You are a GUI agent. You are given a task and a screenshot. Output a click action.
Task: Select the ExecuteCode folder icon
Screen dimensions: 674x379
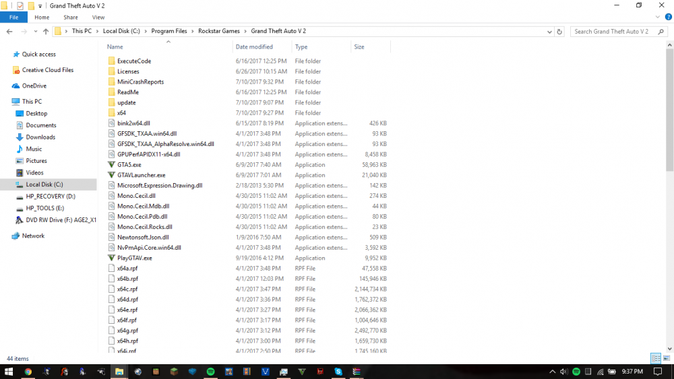[111, 61]
